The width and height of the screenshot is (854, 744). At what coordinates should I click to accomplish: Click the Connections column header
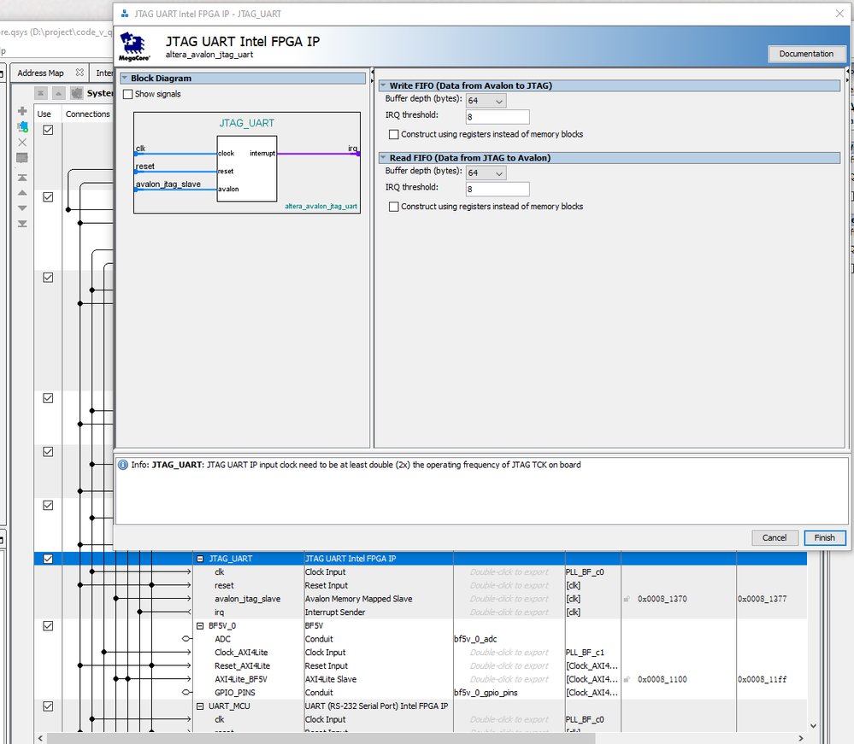coord(88,114)
